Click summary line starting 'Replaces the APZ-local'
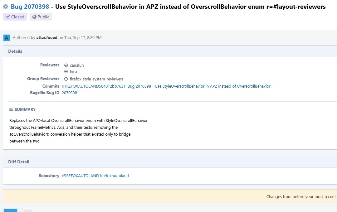 pos(78,121)
